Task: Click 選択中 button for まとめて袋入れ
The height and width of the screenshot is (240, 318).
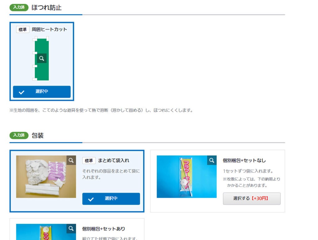Action: pos(111,199)
